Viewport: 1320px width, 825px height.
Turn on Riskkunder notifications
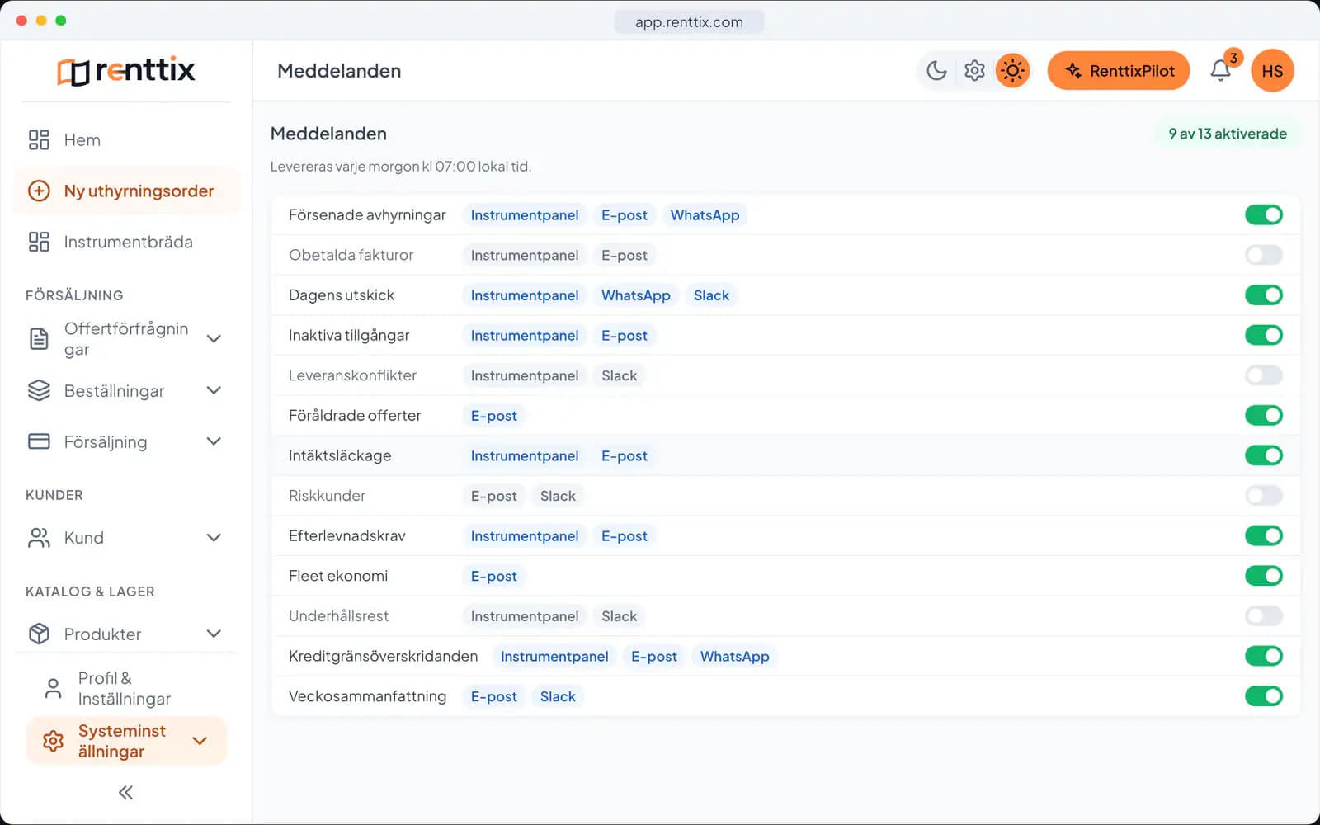tap(1264, 496)
